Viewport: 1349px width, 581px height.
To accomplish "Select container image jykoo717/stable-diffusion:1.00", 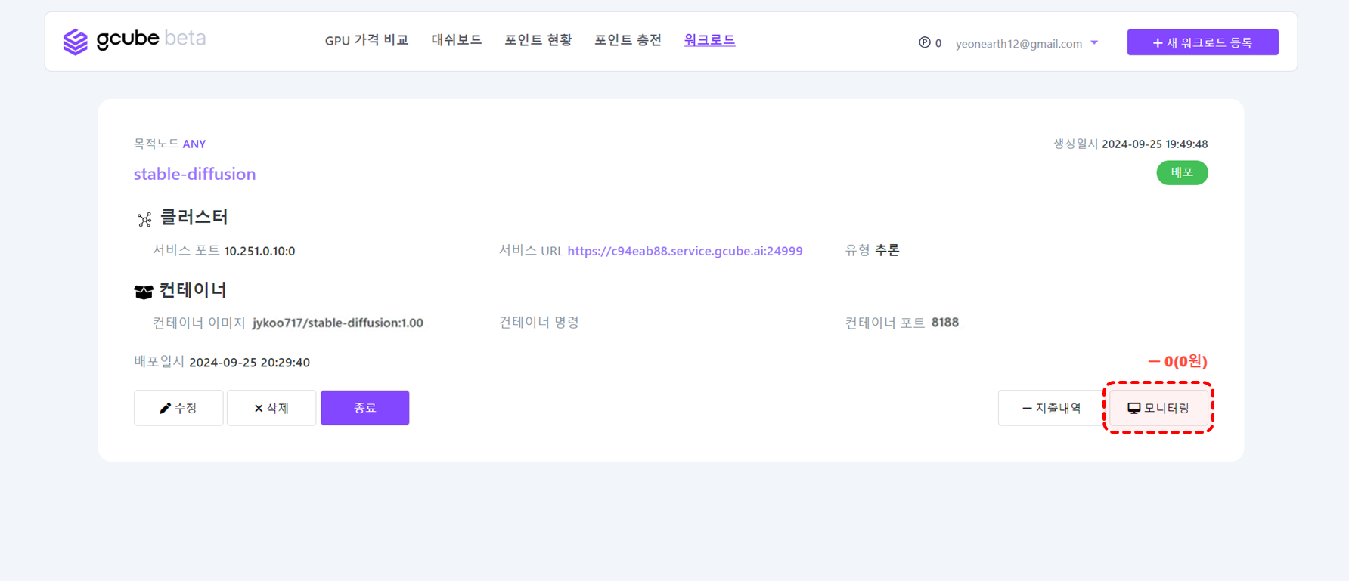I will [338, 323].
